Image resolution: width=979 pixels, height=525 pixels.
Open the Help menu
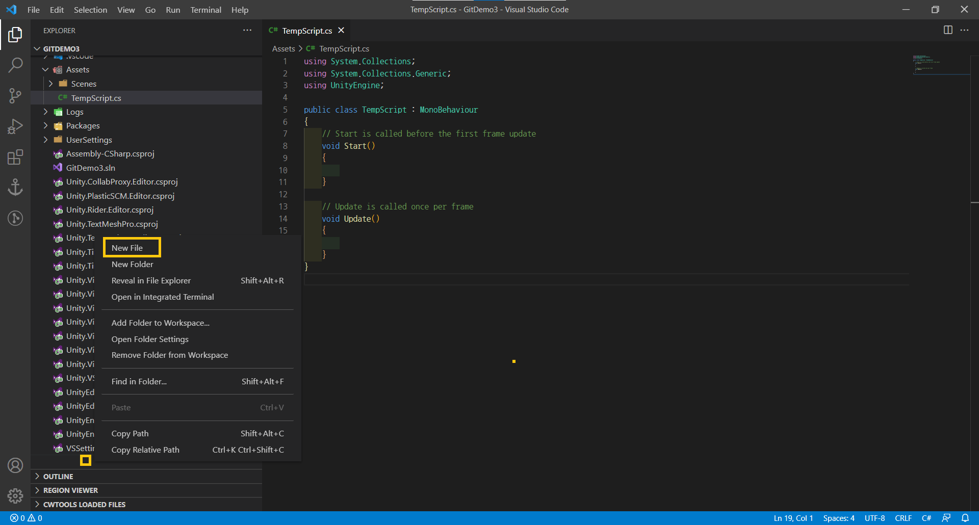coord(240,10)
